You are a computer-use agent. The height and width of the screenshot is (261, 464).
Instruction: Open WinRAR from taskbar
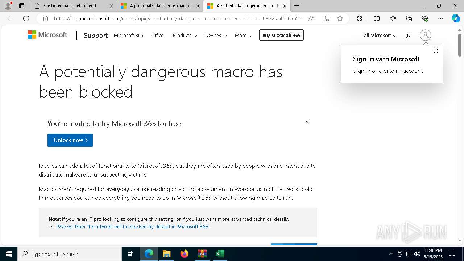click(202, 254)
